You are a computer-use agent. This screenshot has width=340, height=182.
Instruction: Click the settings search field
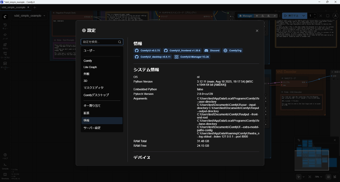tap(100, 42)
